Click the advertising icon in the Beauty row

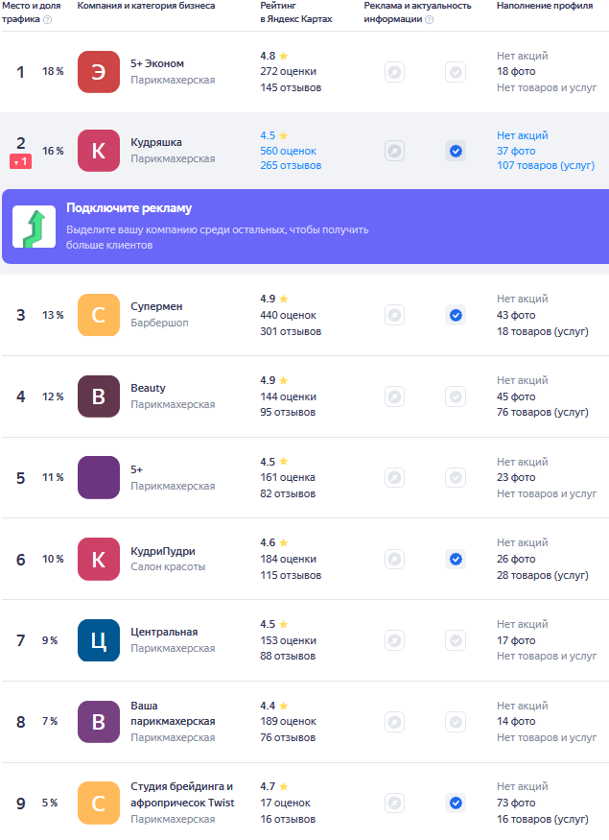tap(394, 396)
